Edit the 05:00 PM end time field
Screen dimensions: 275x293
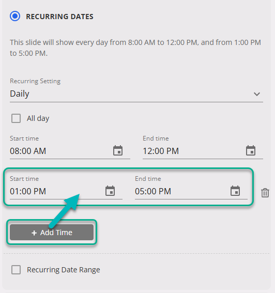pos(191,191)
